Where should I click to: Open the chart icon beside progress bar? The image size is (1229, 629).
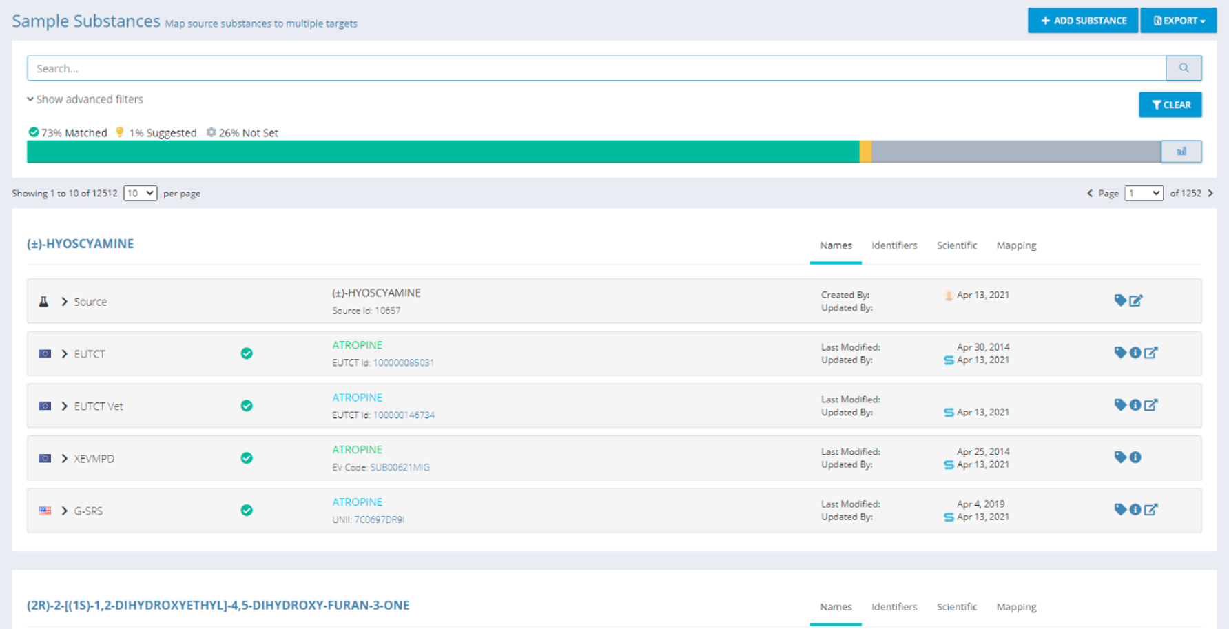pos(1181,152)
